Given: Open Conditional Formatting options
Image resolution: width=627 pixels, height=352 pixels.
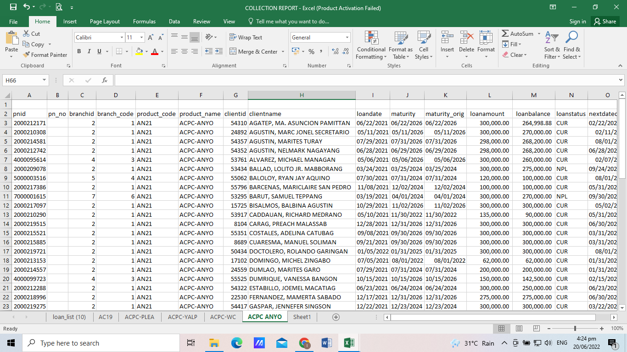Looking at the screenshot, I should (x=371, y=45).
